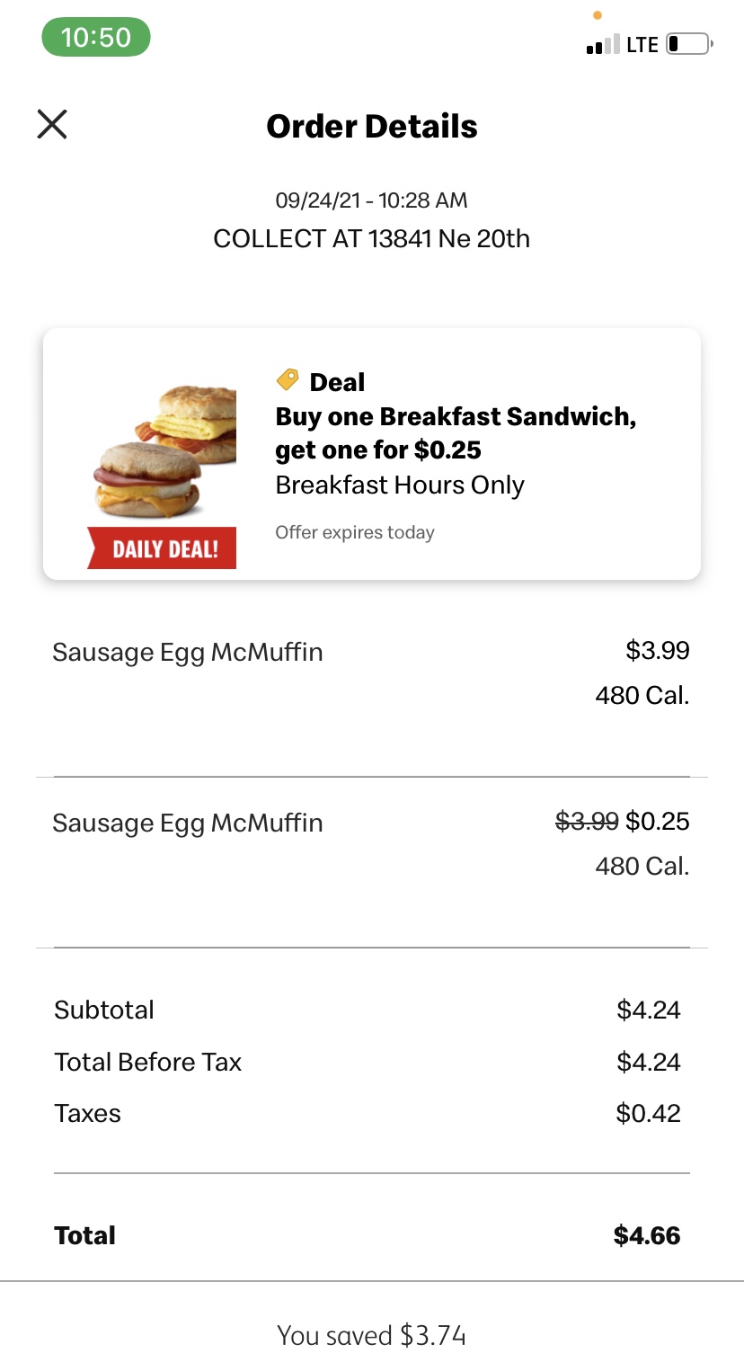Tap the You saved $3.74 message
This screenshot has height=1362, width=744.
tap(371, 1335)
